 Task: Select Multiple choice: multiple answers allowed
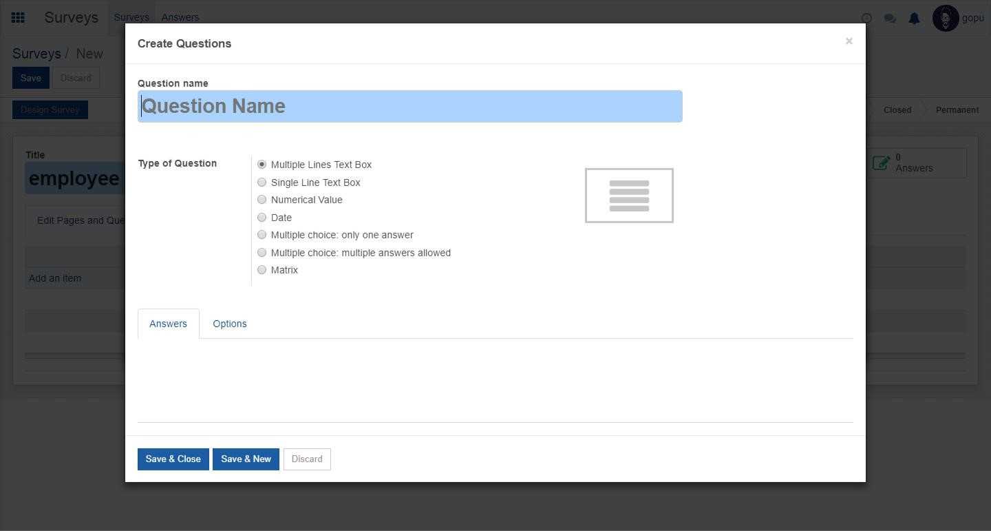click(x=262, y=253)
